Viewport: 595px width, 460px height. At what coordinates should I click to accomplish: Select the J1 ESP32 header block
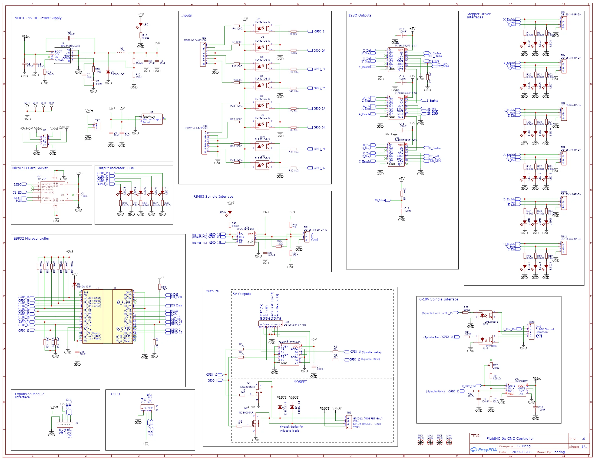[93, 317]
